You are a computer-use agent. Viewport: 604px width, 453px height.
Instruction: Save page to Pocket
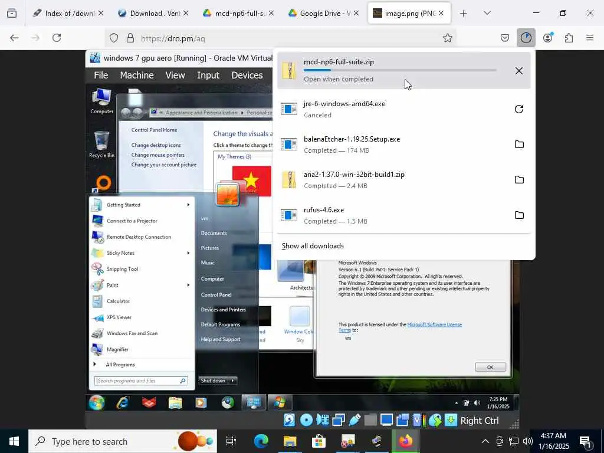click(505, 38)
